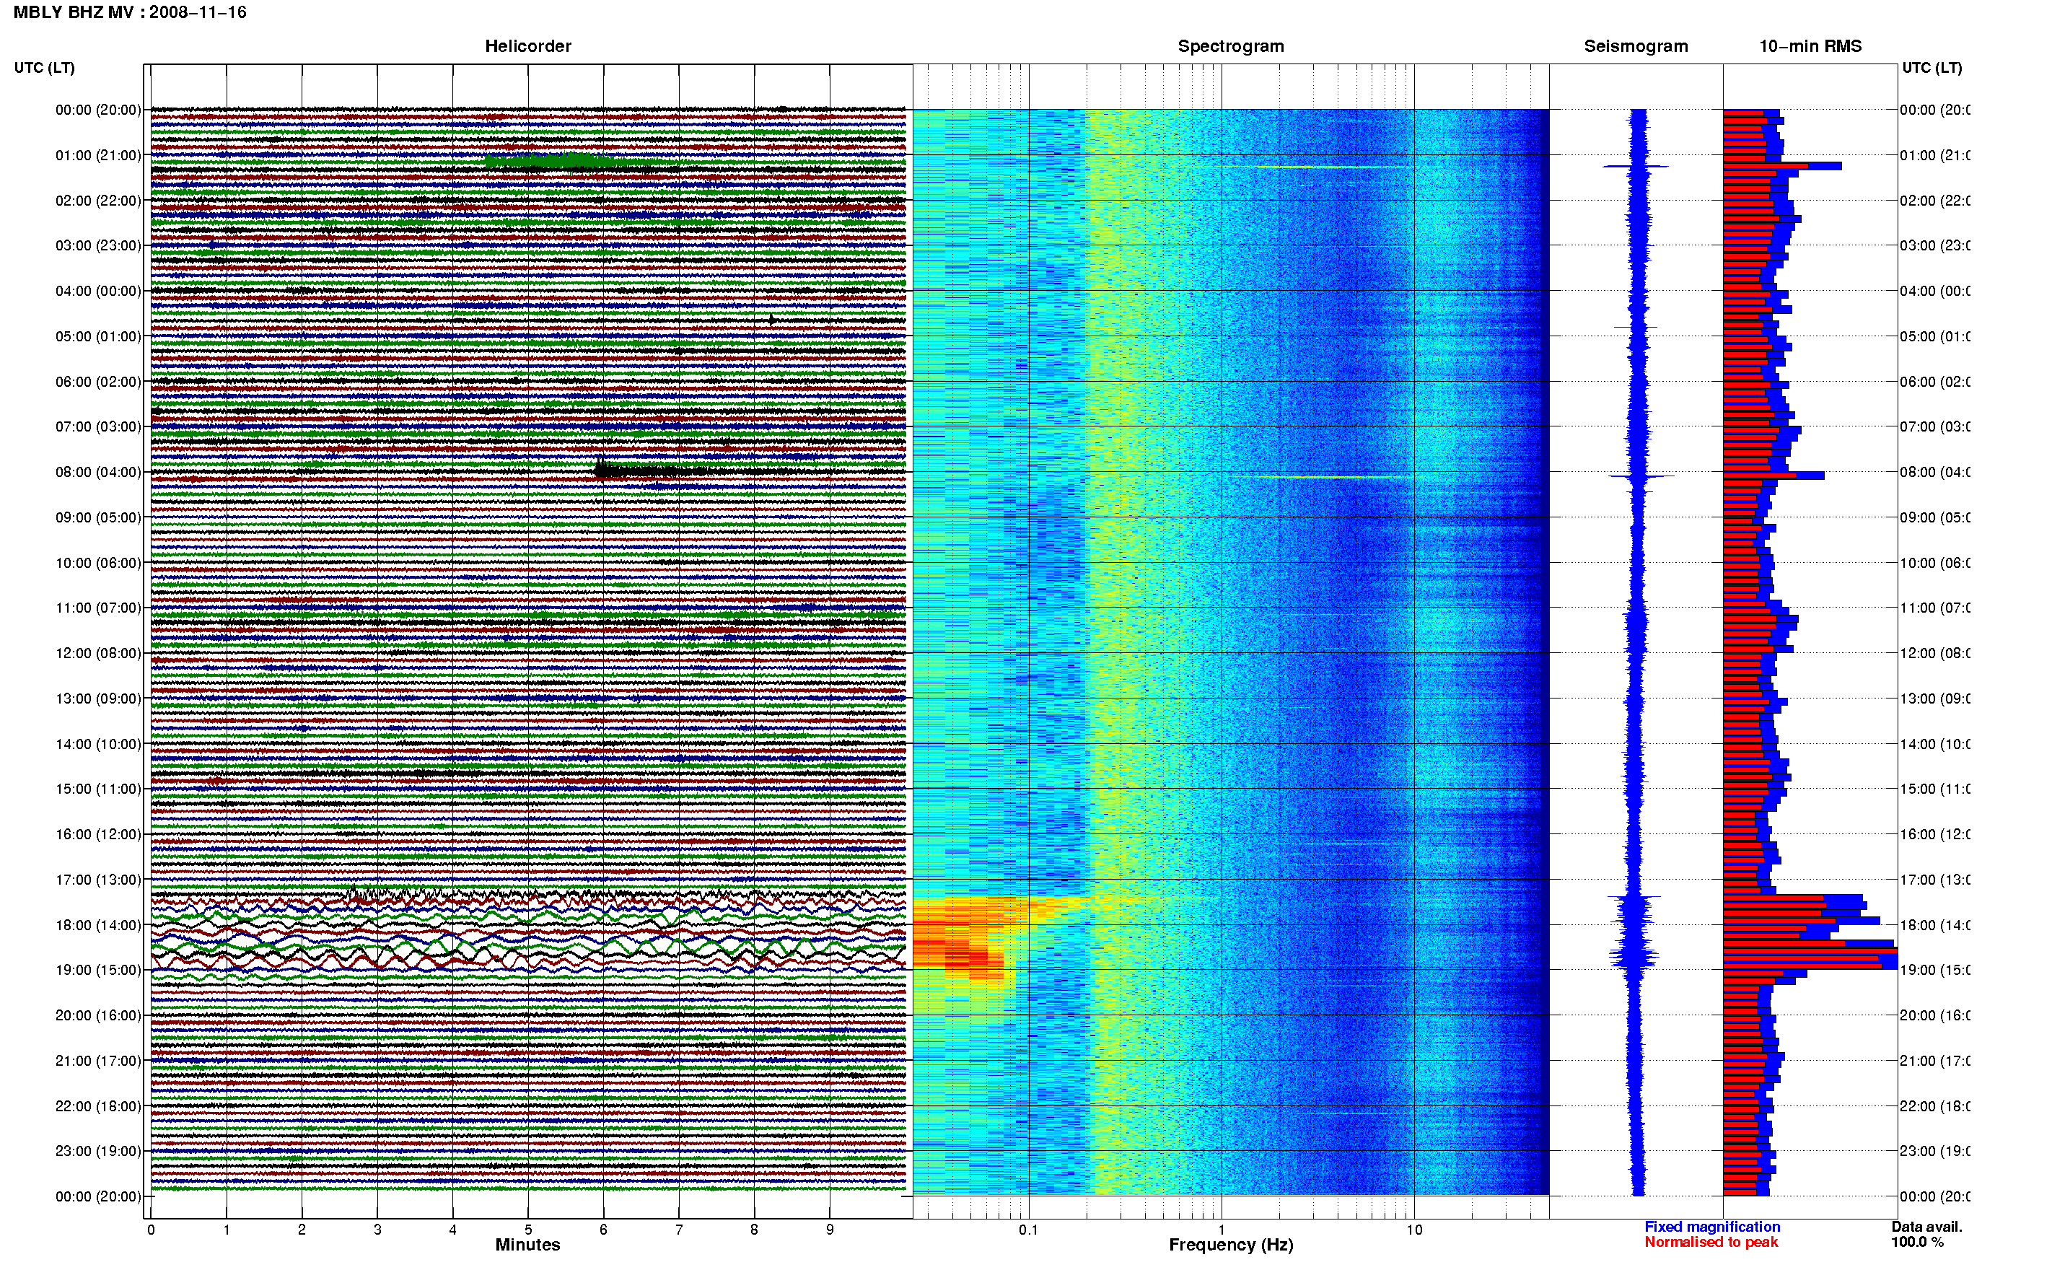
Task: Click the seismogram spike just after 01:00
Action: pos(1636,166)
